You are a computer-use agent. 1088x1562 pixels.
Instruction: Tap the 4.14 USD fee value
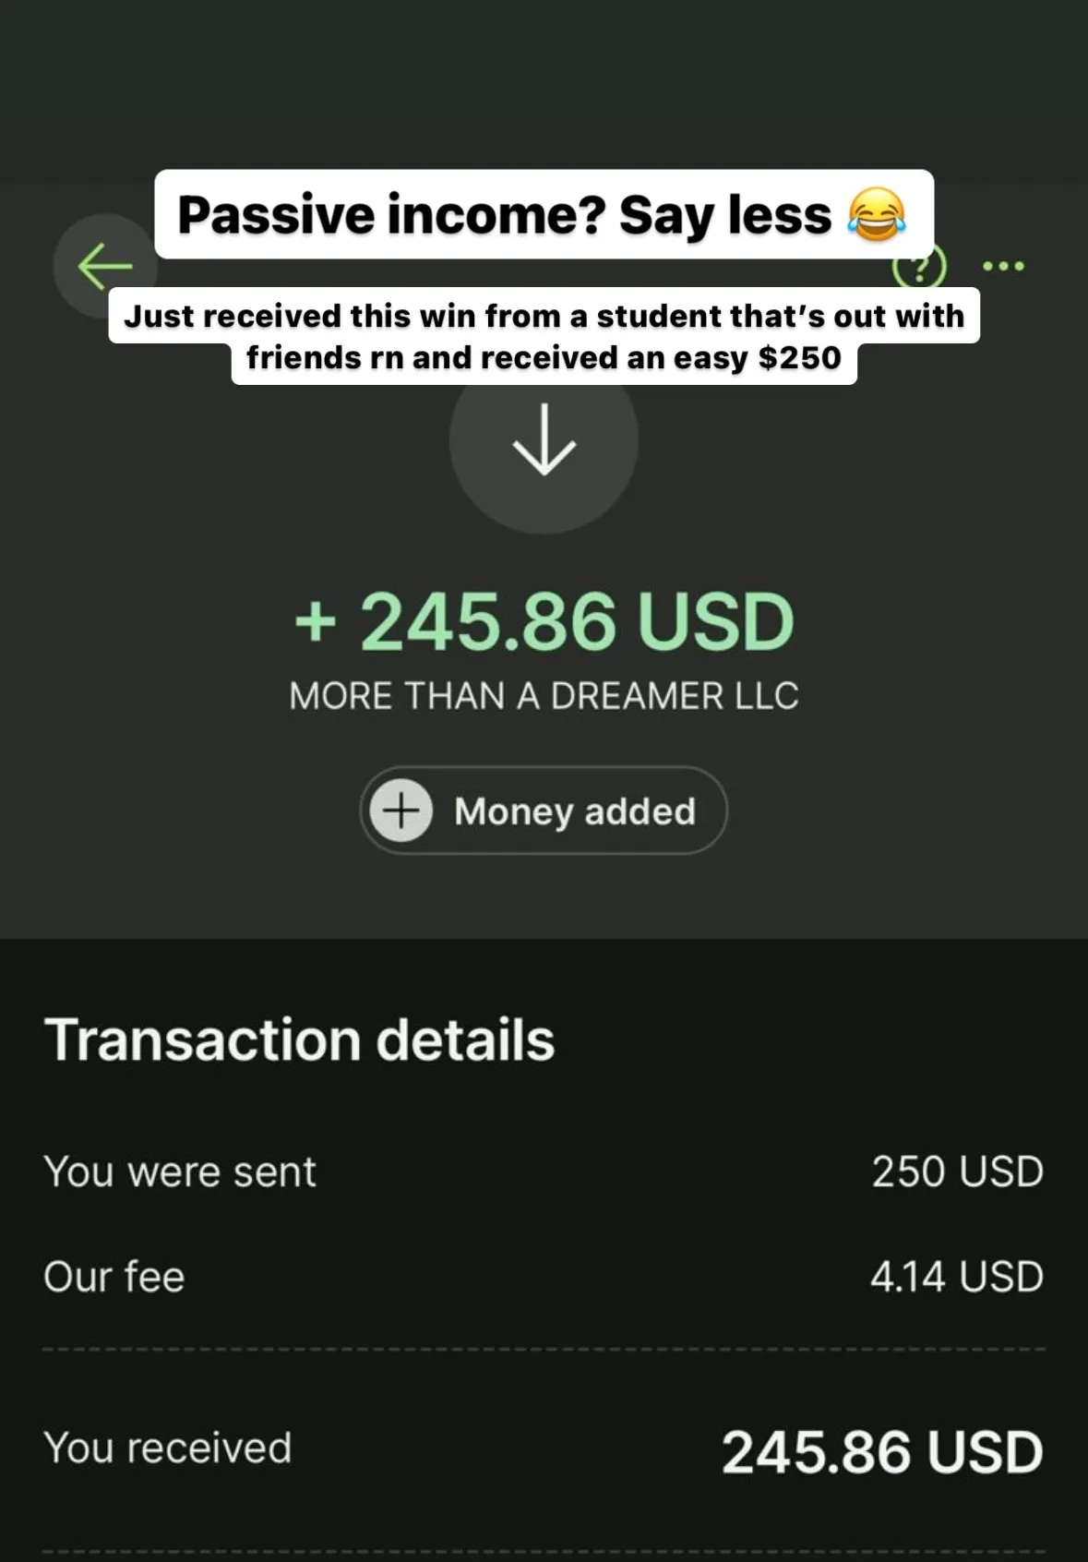957,1278
